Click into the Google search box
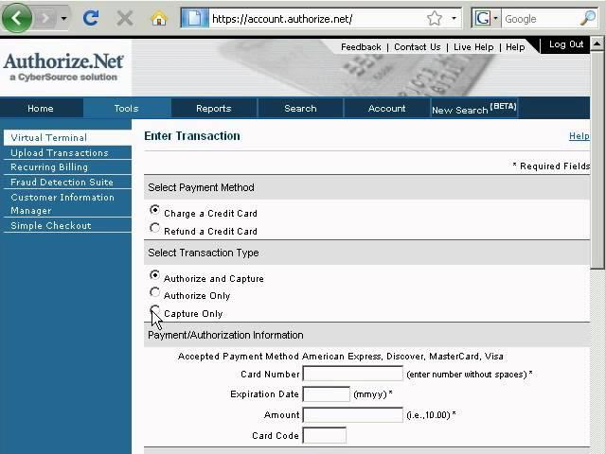 tap(540, 19)
